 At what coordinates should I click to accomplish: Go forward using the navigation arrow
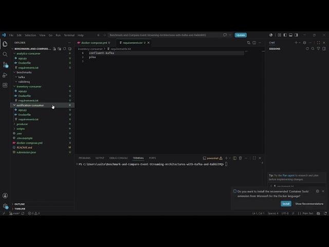click(x=104, y=35)
